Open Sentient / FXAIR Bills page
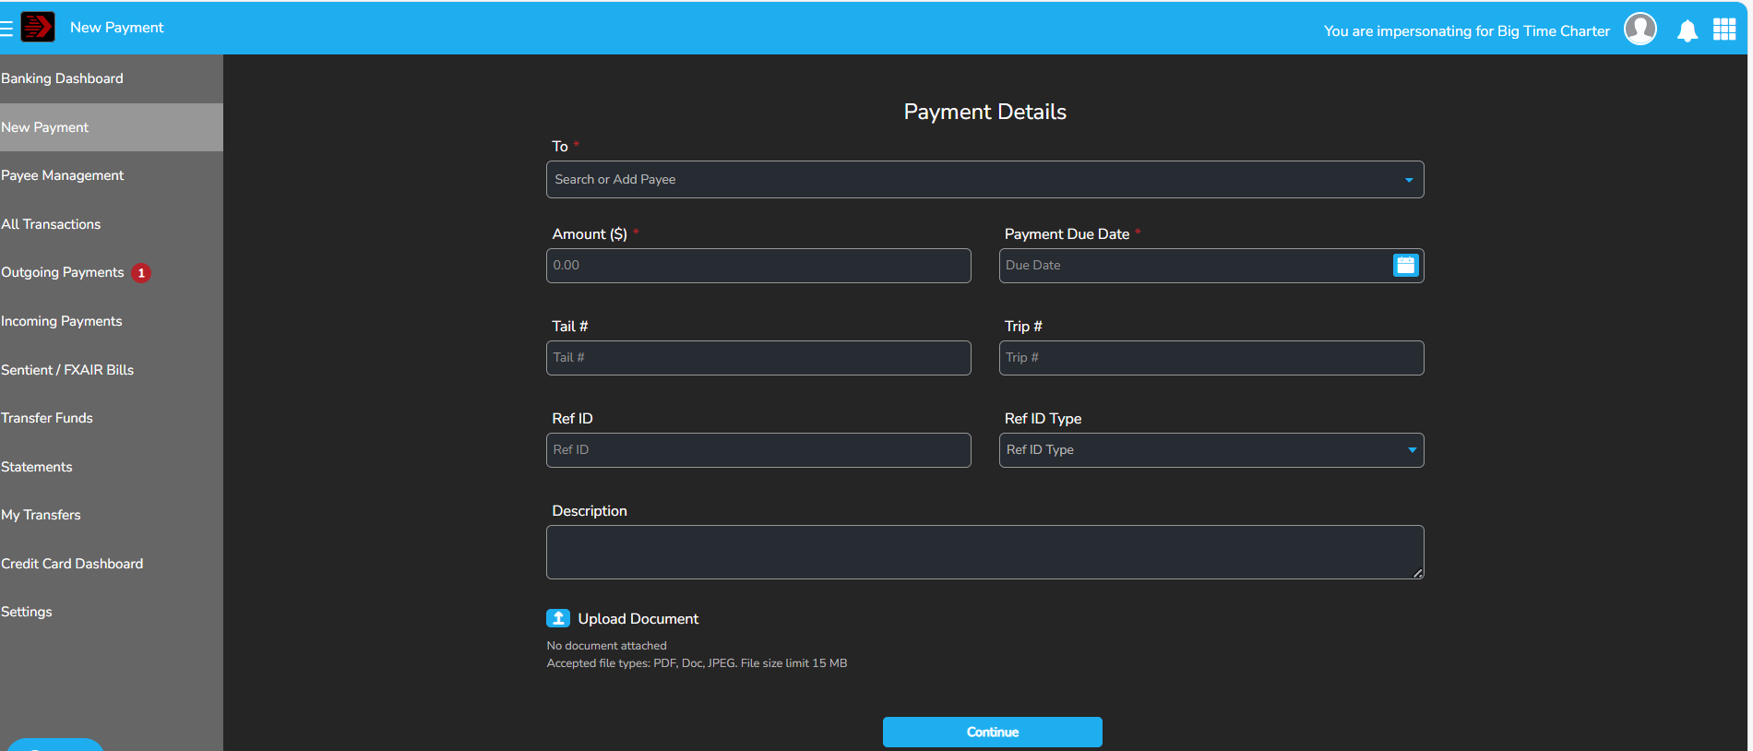Viewport: 1753px width, 751px height. 68,370
